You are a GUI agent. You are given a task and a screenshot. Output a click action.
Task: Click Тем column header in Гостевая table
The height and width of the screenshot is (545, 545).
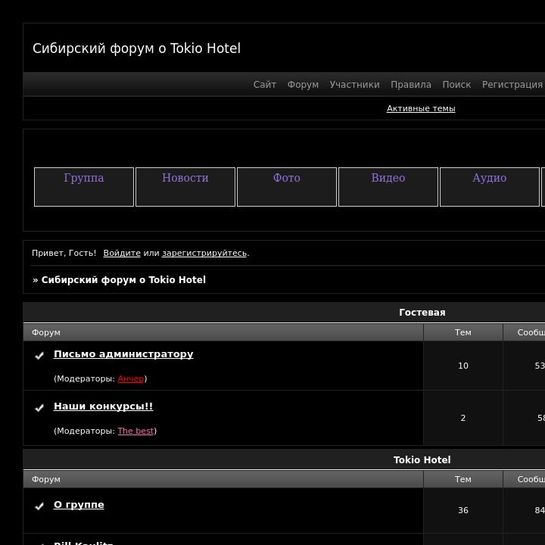[463, 332]
